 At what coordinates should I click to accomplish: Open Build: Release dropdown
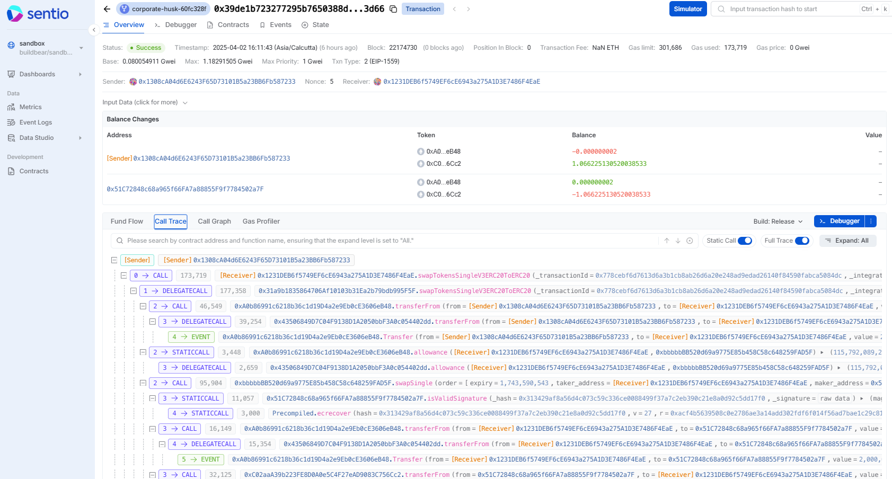pyautogui.click(x=778, y=221)
